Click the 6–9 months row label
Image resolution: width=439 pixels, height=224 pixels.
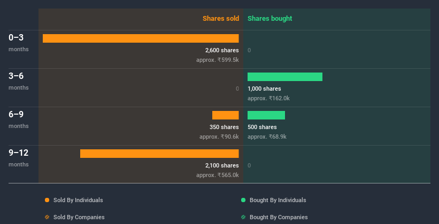(19, 119)
